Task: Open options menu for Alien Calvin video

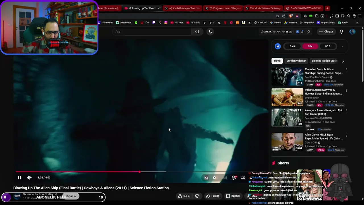Action: pyautogui.click(x=346, y=135)
